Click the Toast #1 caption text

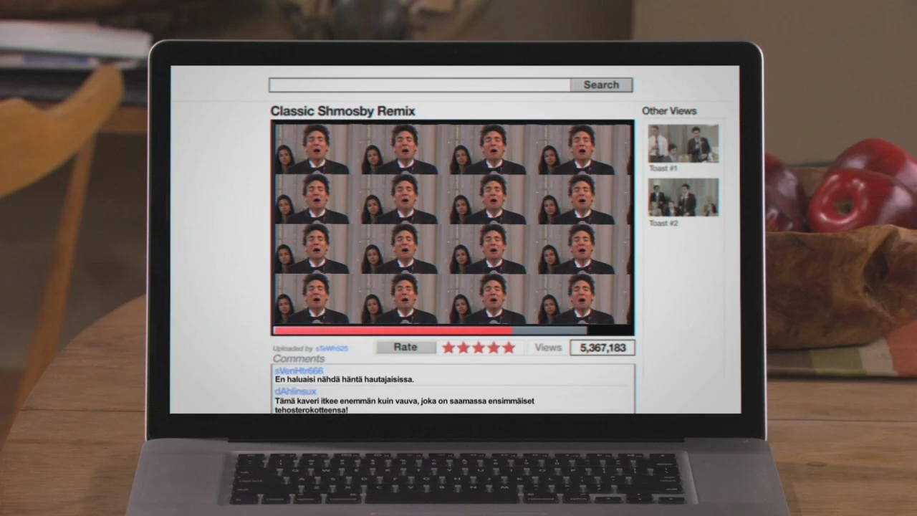point(663,168)
